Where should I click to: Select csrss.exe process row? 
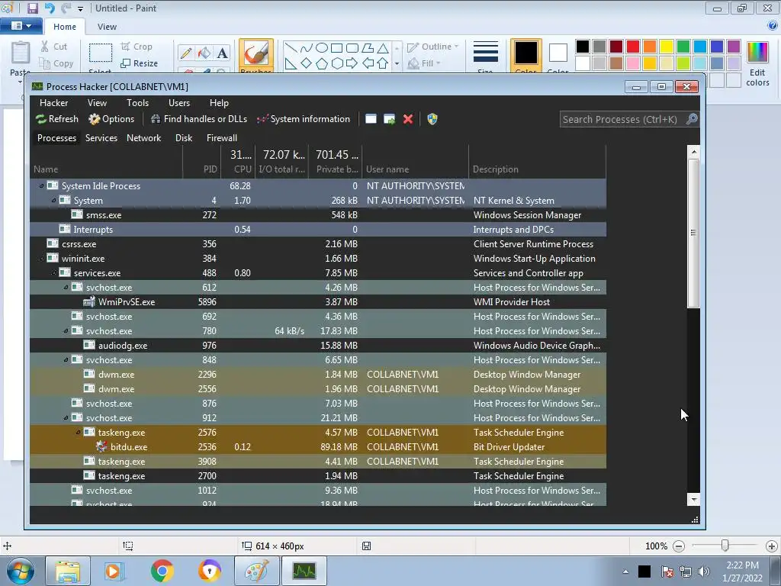pyautogui.click(x=318, y=244)
